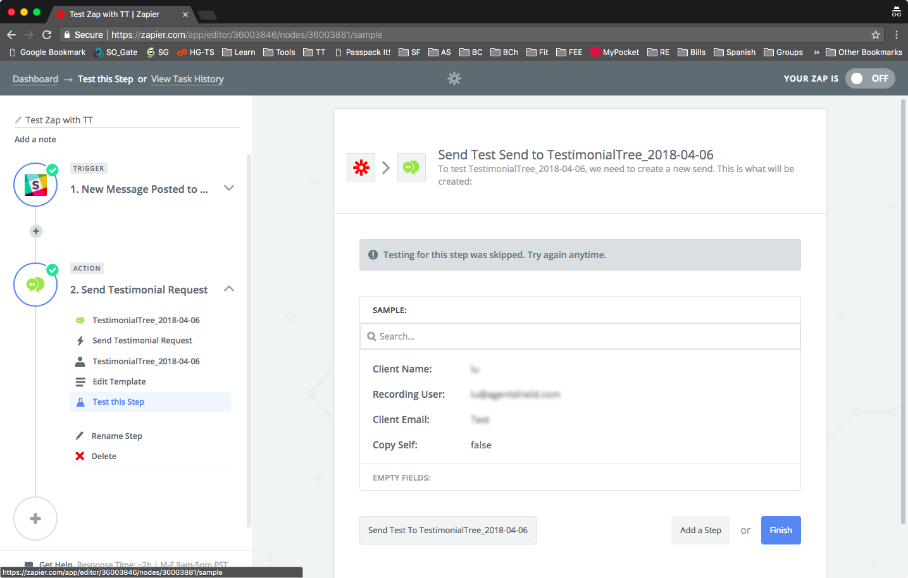Image resolution: width=908 pixels, height=578 pixels.
Task: Bookmark this page with the star icon
Action: pyautogui.click(x=876, y=35)
